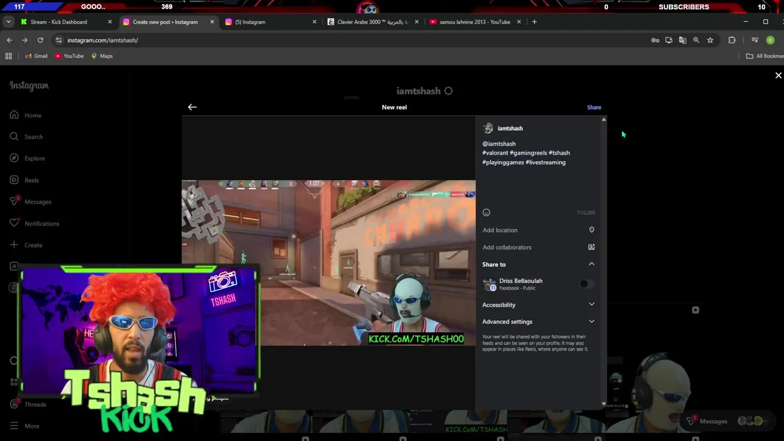Close the create post dialog with X
The image size is (784, 441).
pyautogui.click(x=778, y=75)
